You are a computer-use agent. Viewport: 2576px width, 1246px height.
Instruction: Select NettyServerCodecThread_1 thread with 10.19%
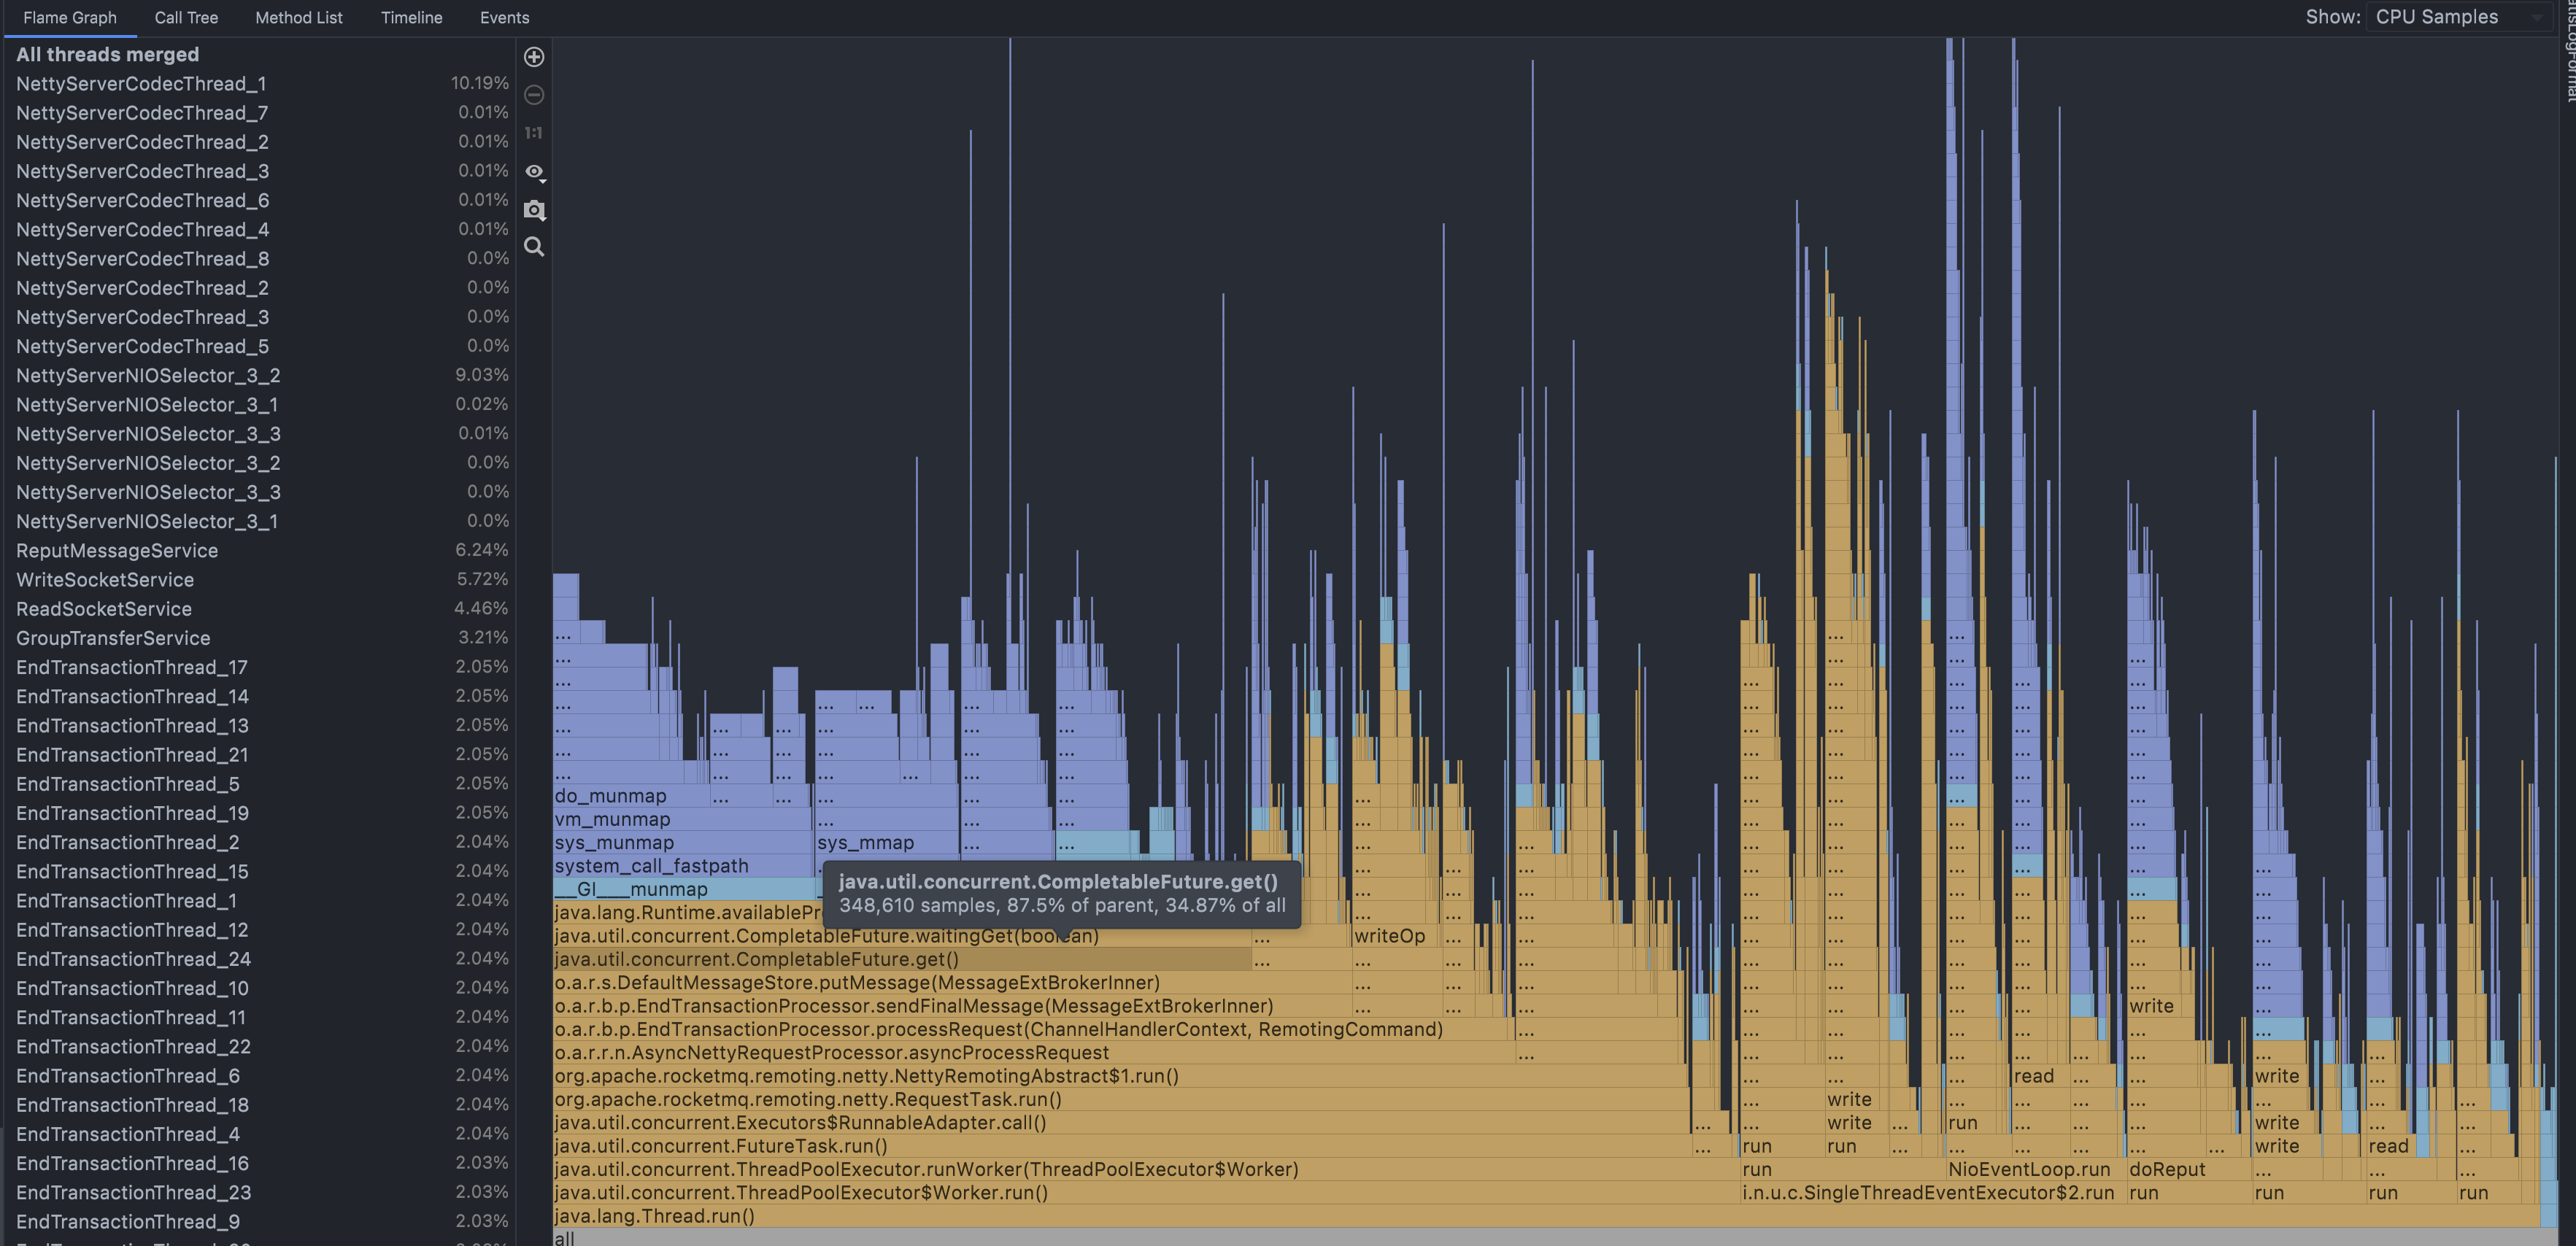[141, 84]
